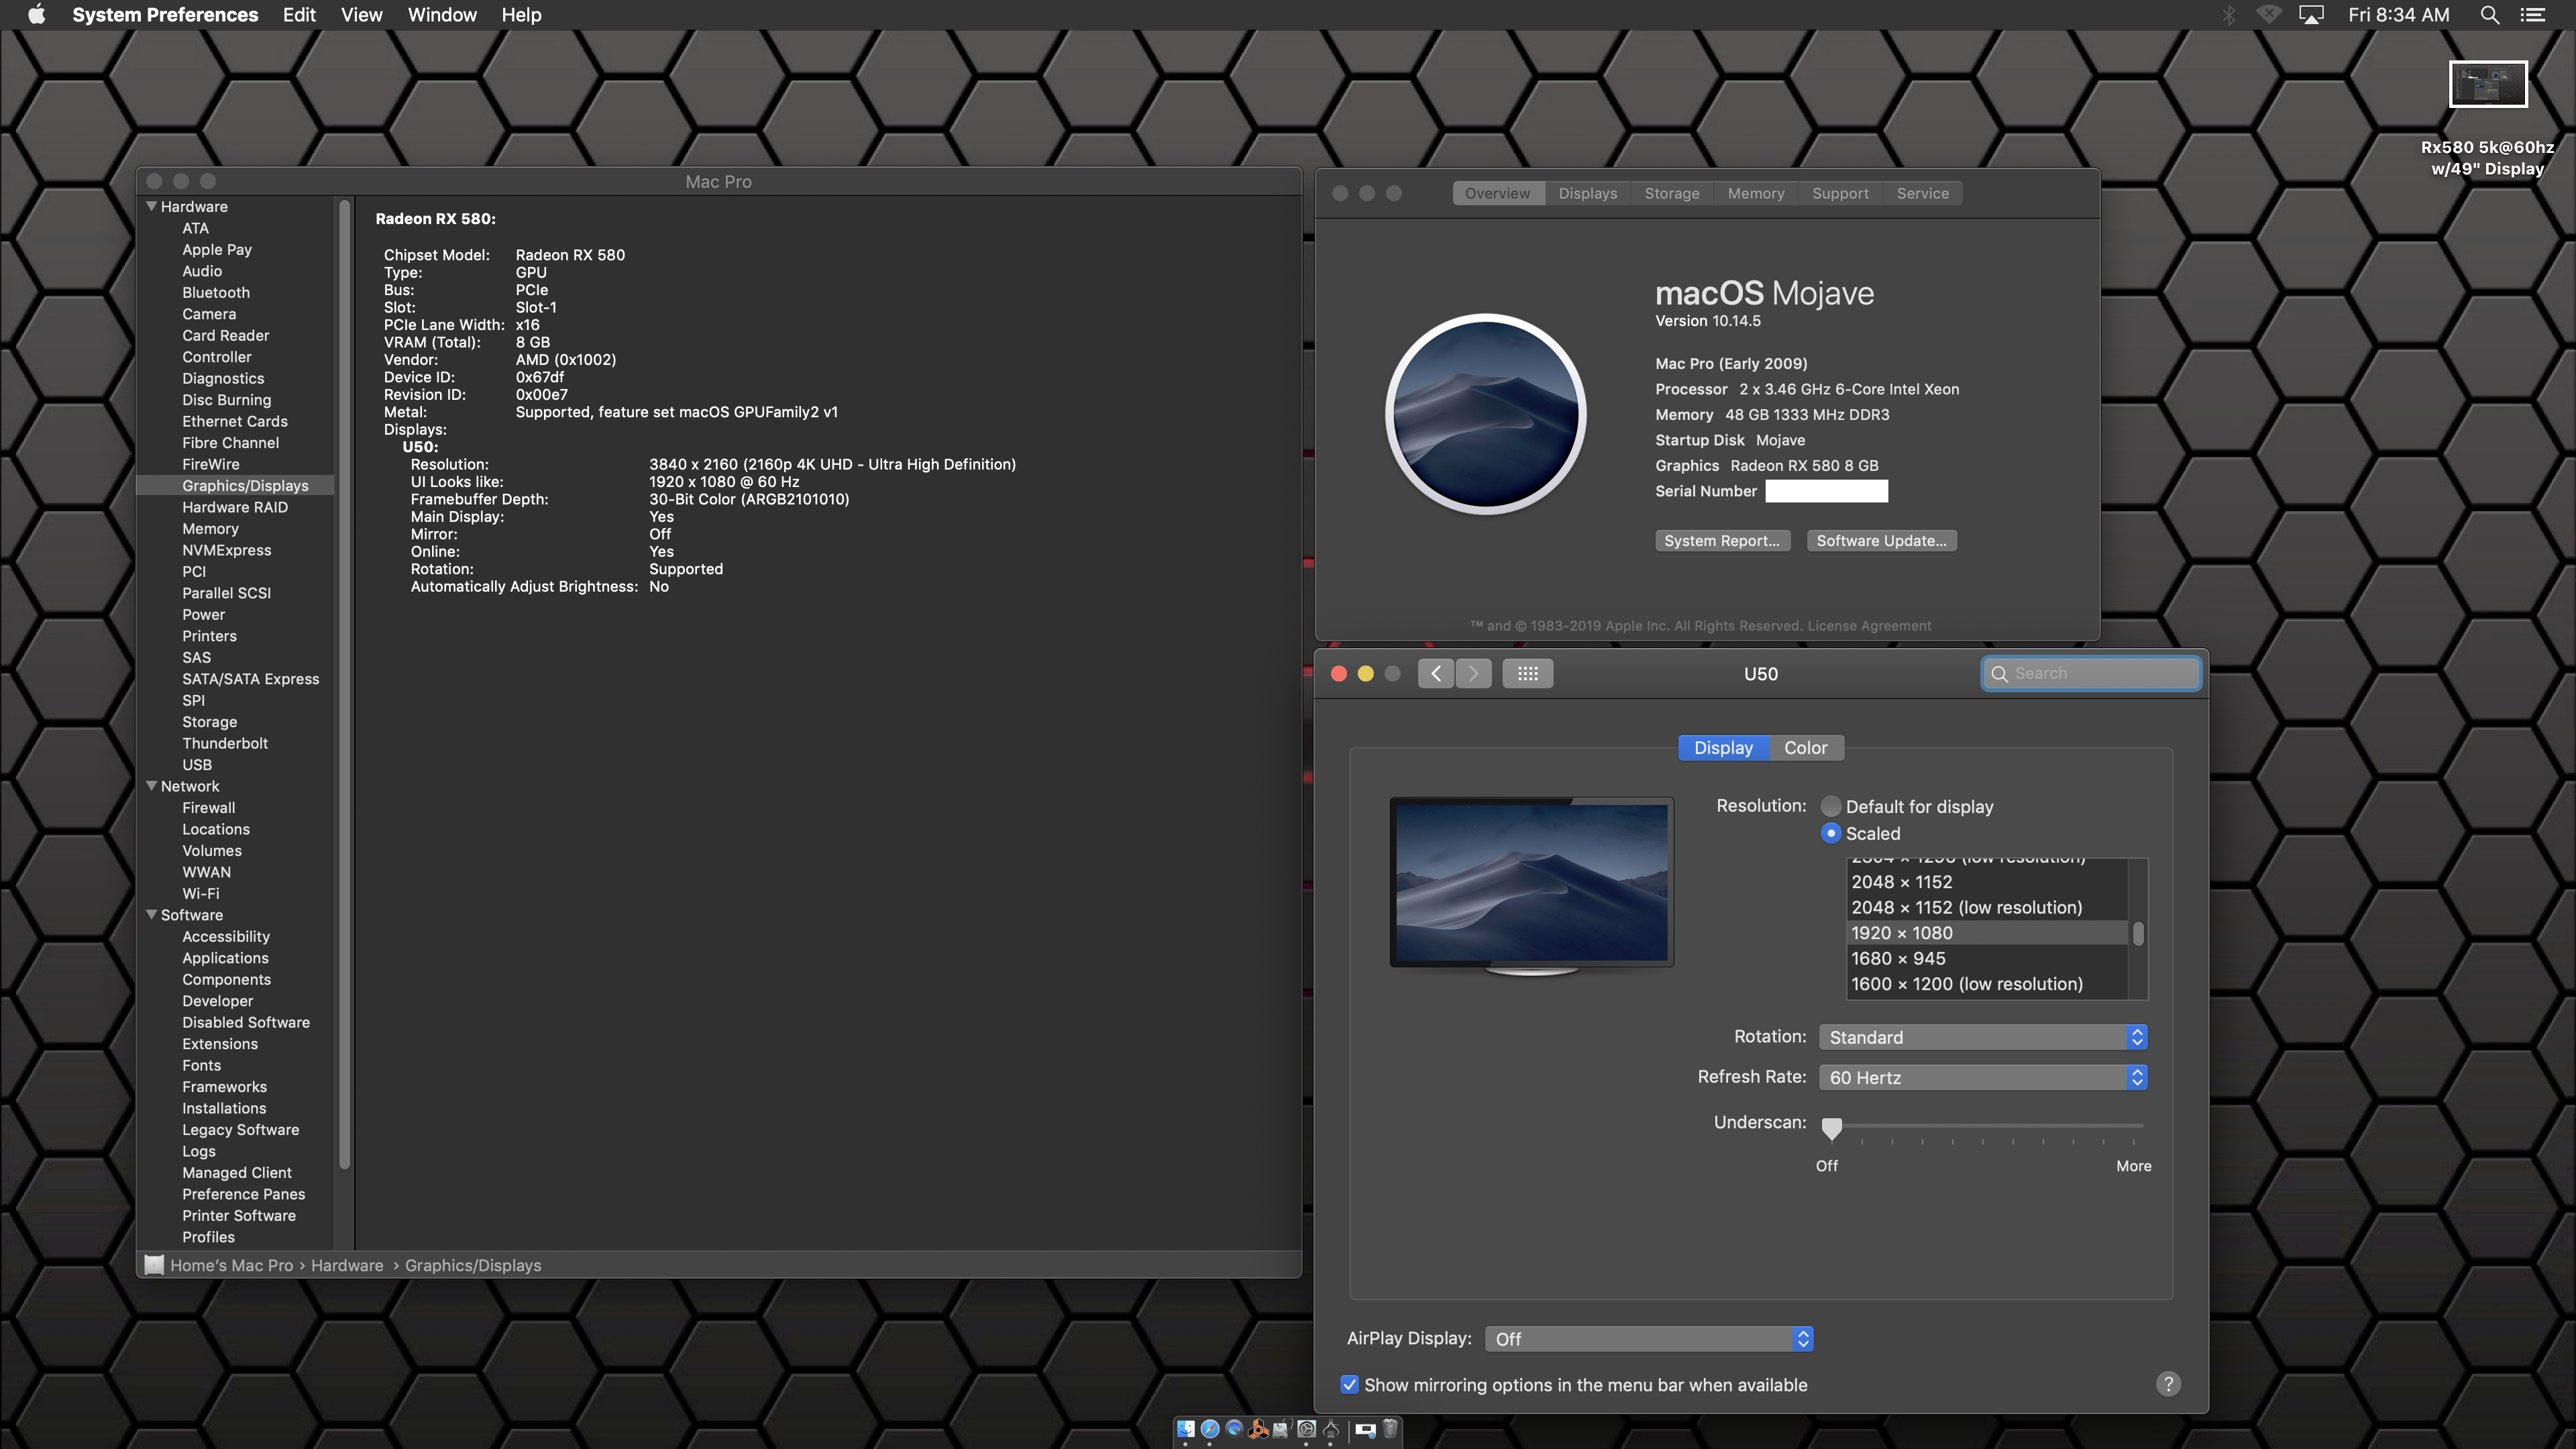Select Wi-Fi under Network

click(x=200, y=894)
